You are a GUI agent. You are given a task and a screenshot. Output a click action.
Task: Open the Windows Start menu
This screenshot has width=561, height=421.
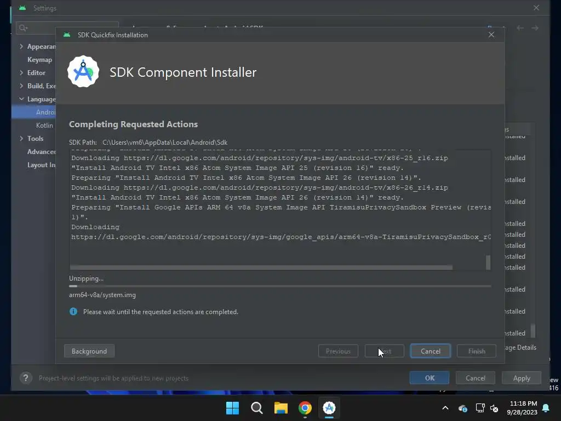point(232,408)
